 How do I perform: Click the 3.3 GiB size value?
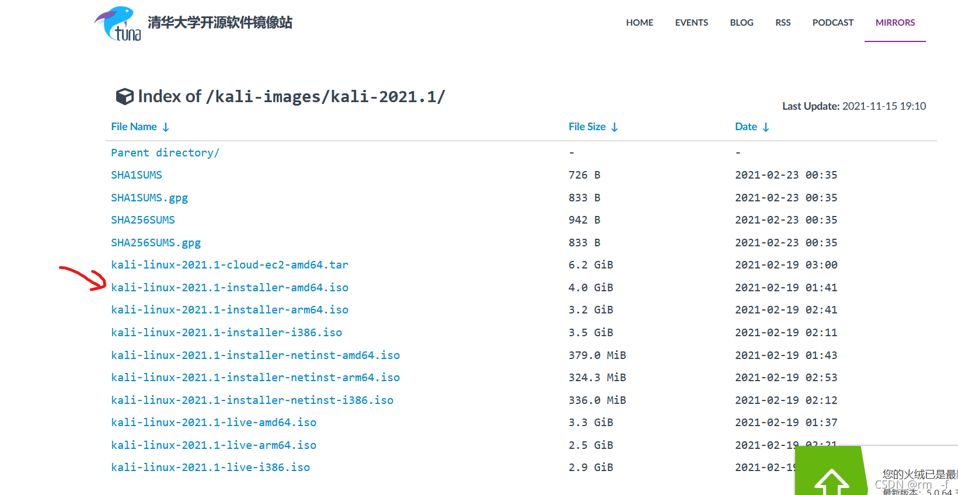pos(591,423)
